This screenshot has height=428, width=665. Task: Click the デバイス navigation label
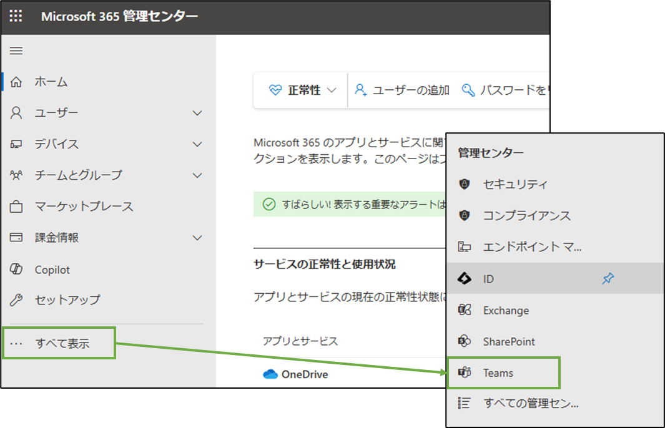[x=57, y=144]
